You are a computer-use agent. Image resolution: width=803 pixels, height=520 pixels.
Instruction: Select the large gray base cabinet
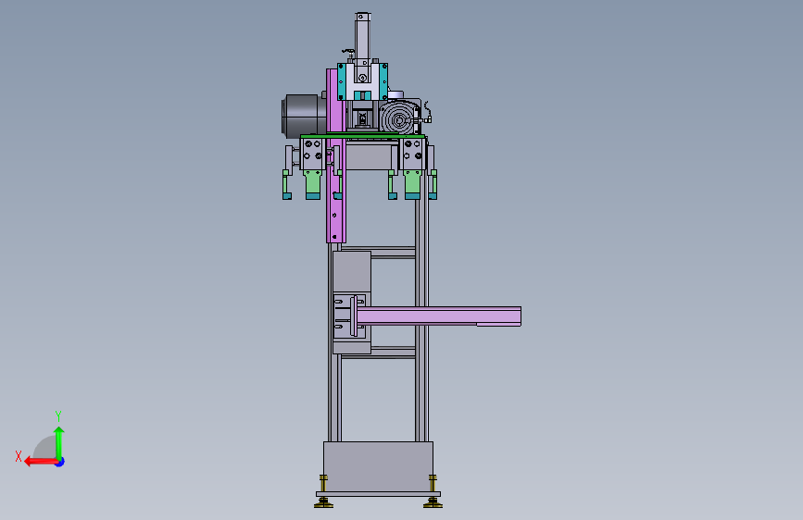point(378,466)
